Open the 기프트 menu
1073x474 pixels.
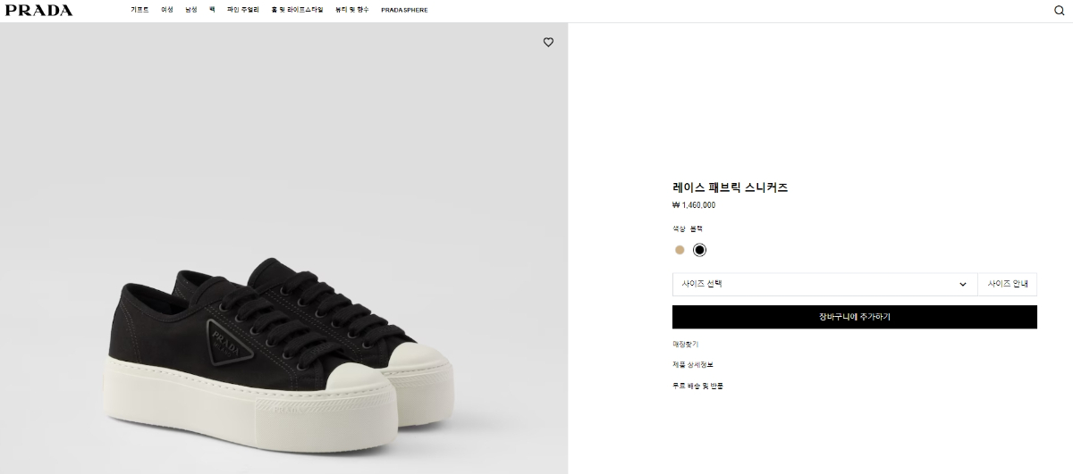(x=139, y=10)
